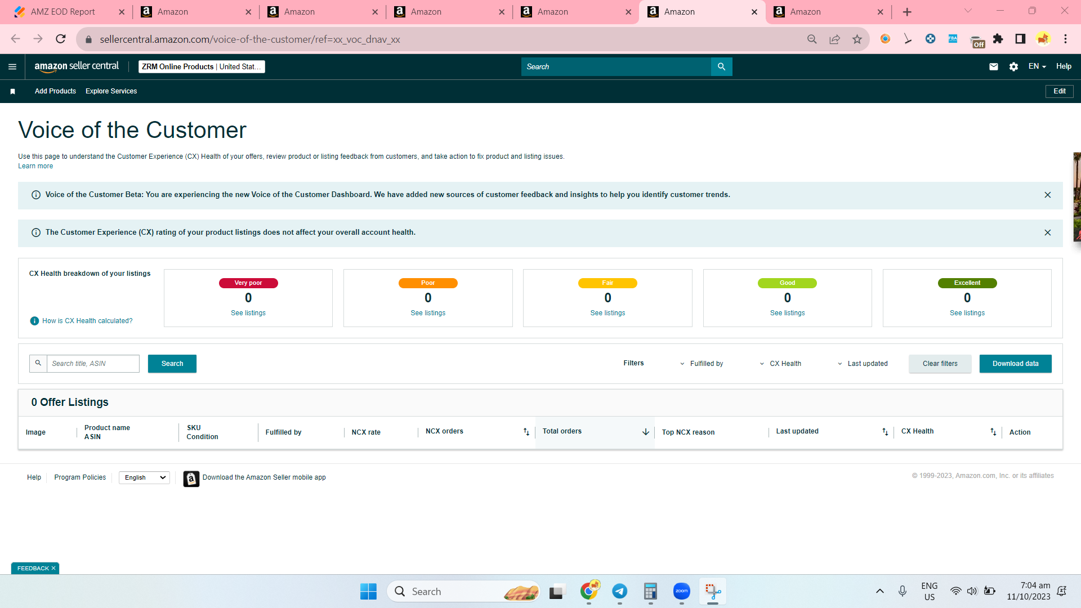The image size is (1081, 608).
Task: Toggle the browser side panel icon
Action: click(1020, 39)
